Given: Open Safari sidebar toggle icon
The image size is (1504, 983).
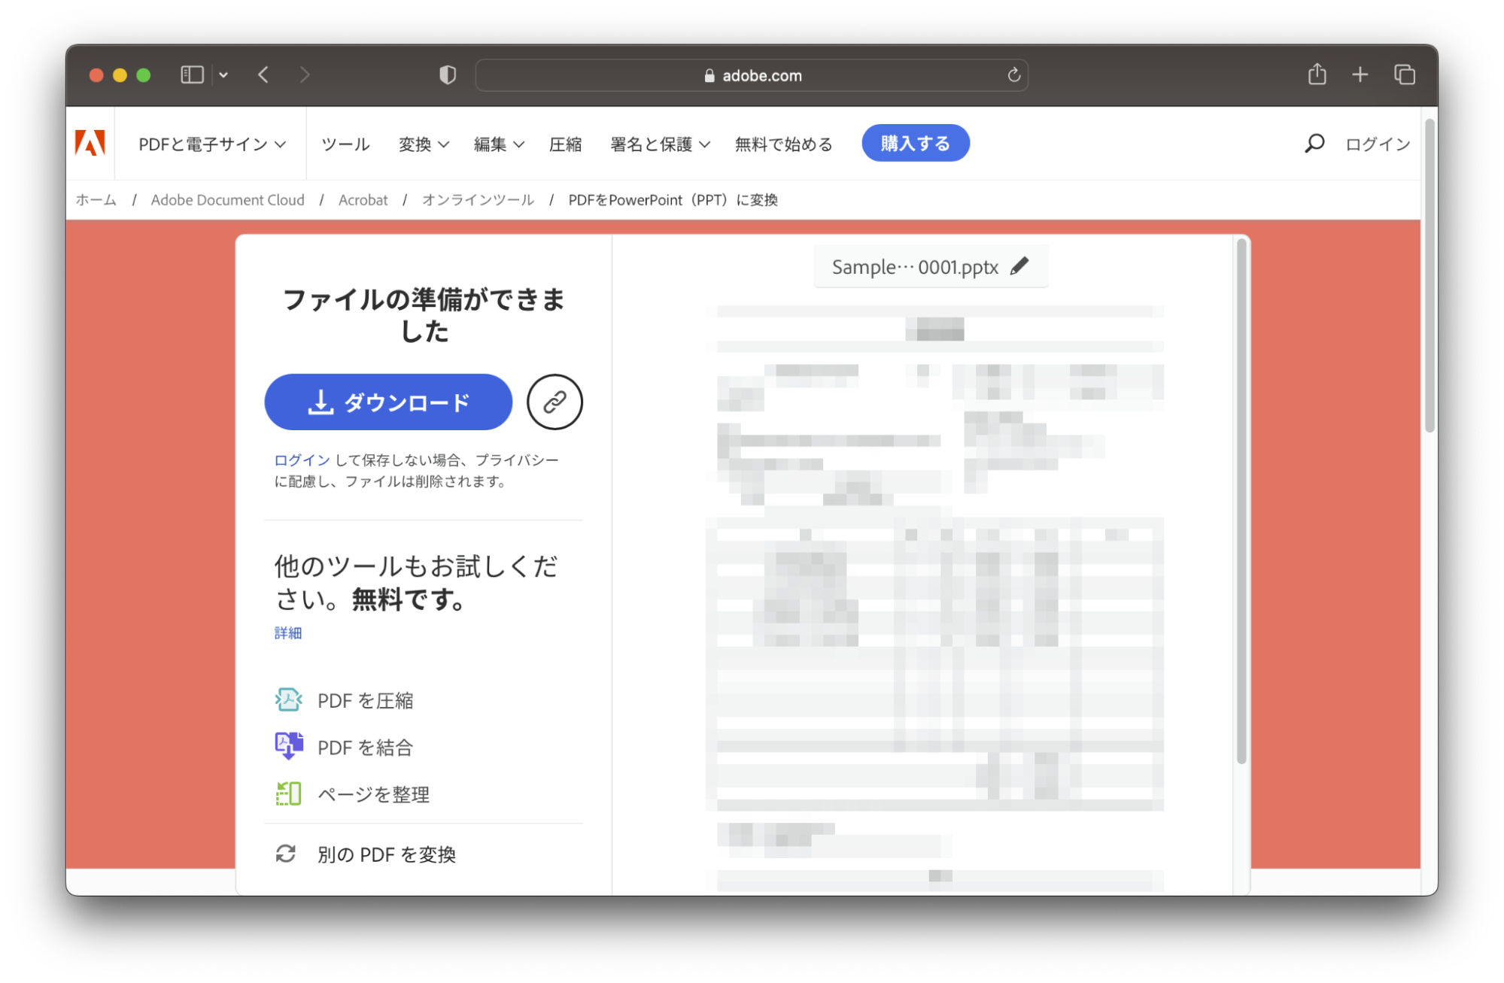Looking at the screenshot, I should (x=192, y=74).
